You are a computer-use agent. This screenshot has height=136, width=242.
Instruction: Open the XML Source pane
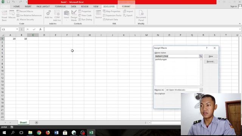[98, 14]
